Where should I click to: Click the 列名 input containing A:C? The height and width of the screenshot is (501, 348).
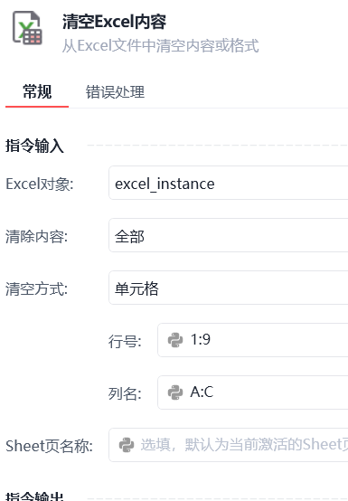tap(253, 392)
